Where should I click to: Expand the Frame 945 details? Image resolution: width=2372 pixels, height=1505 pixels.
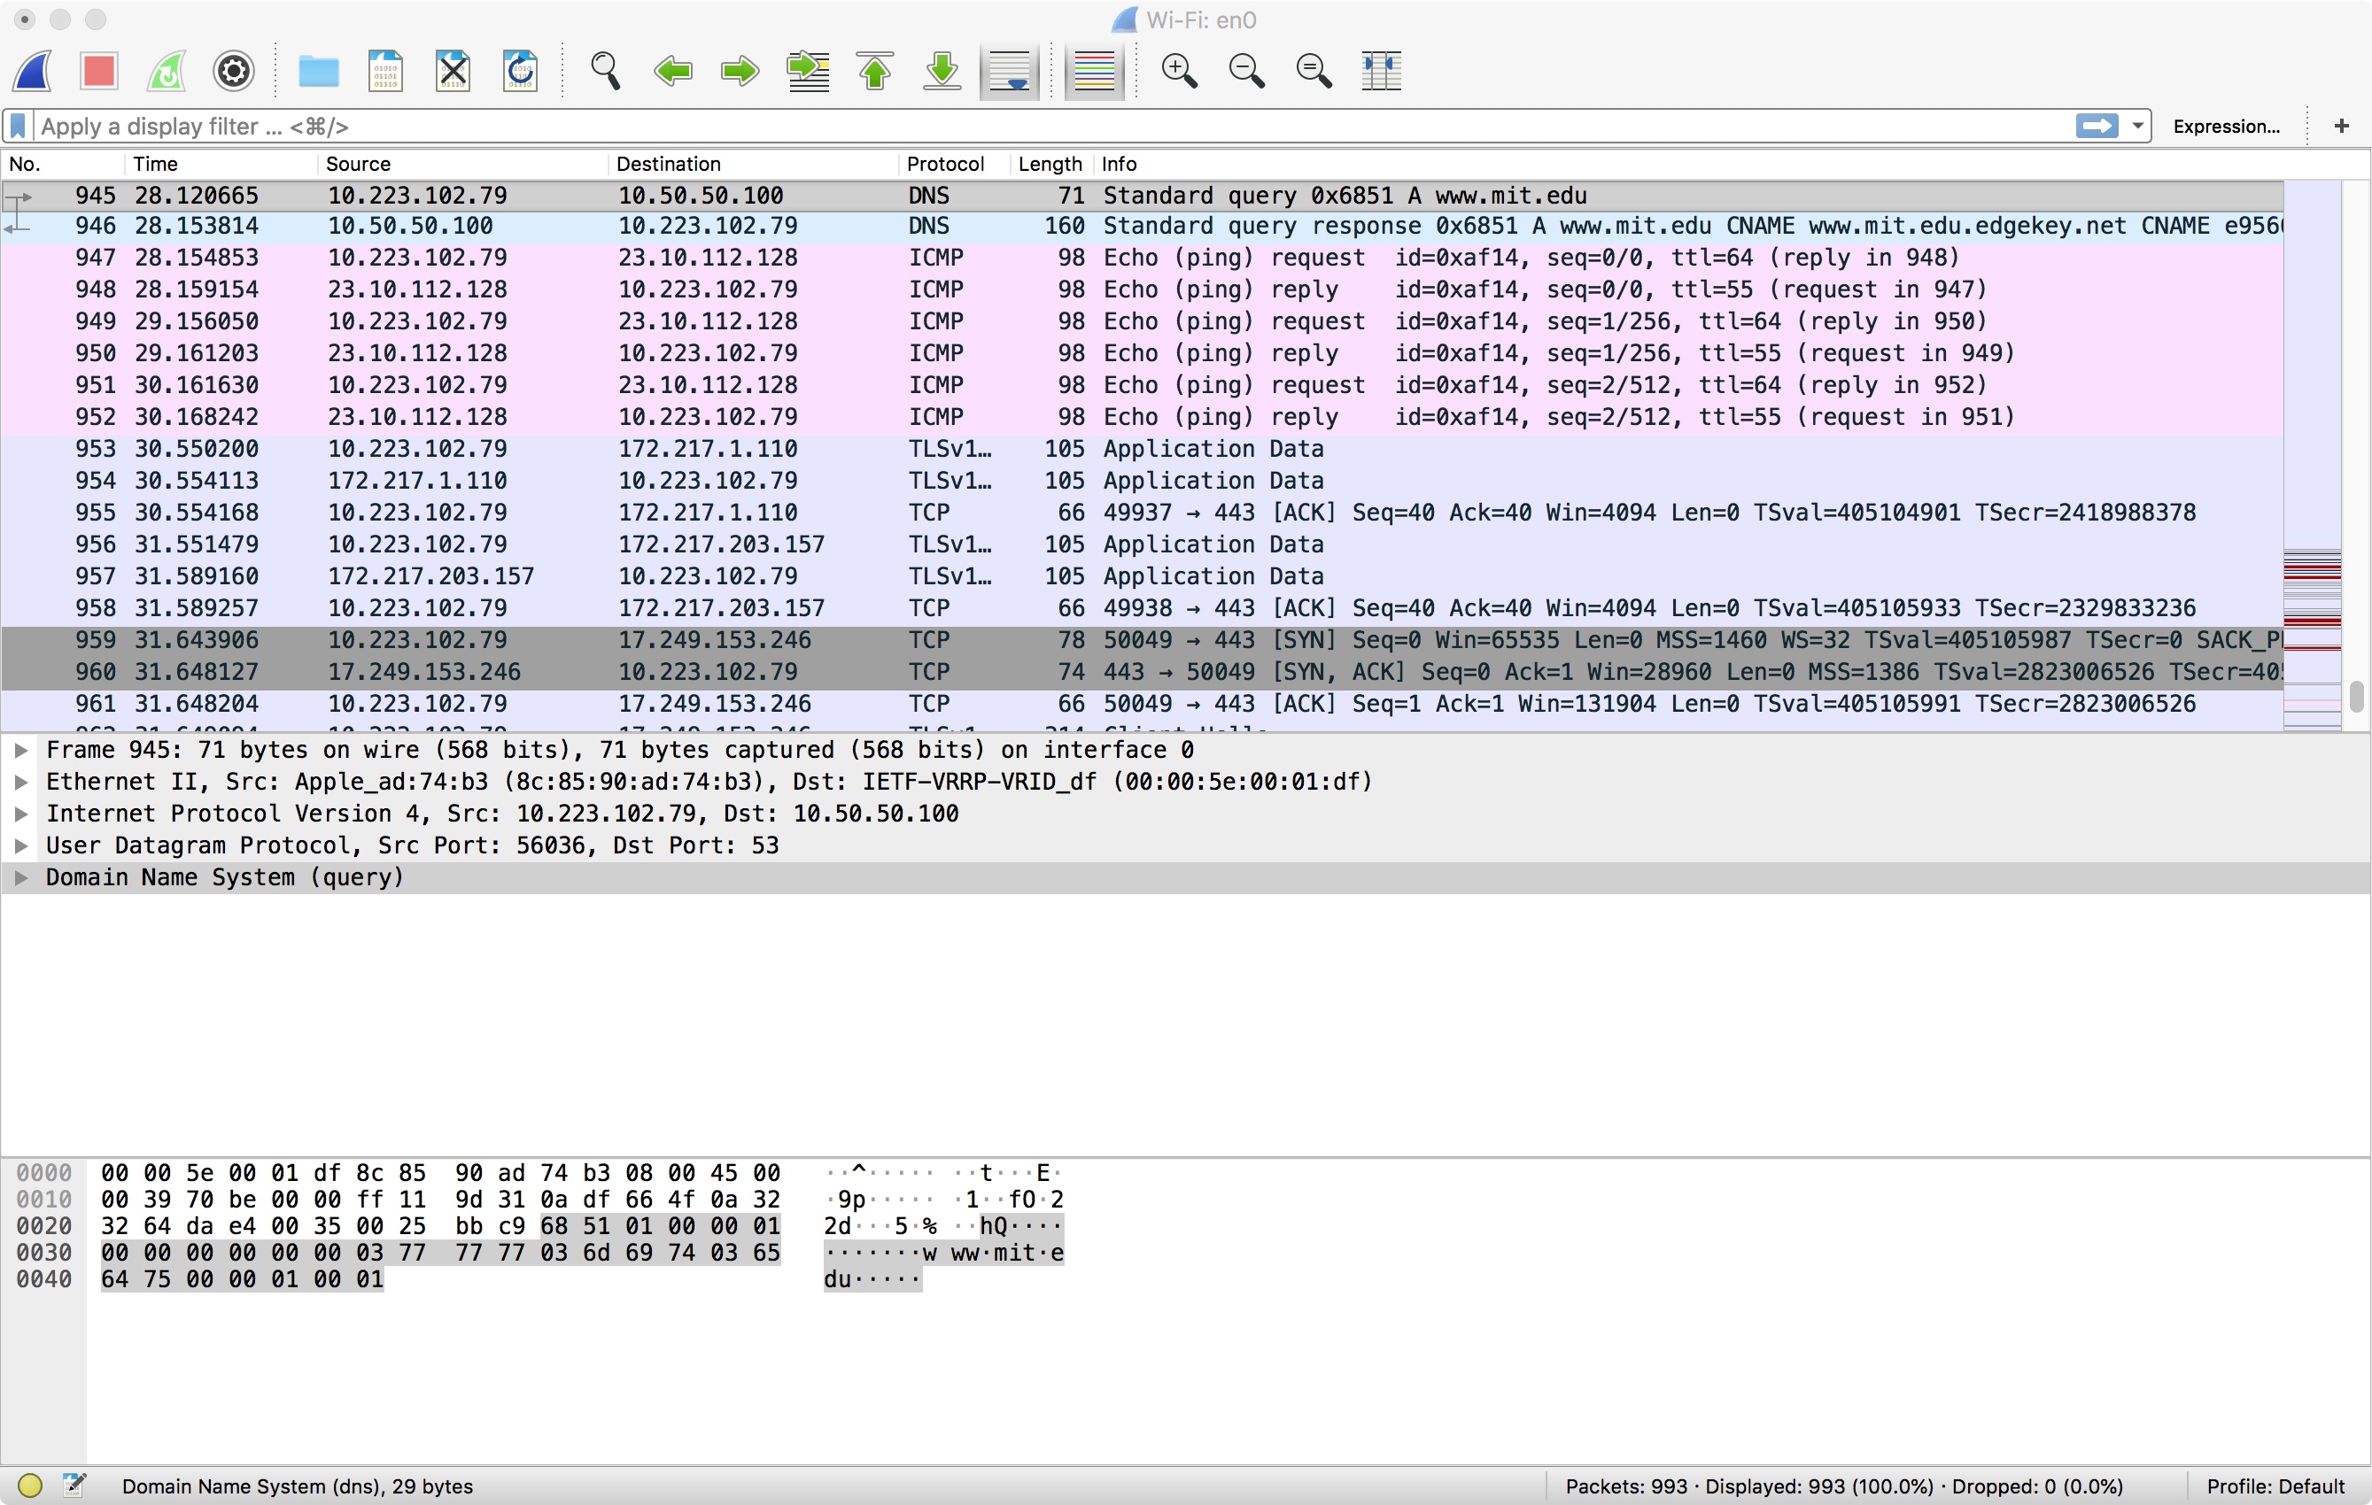click(x=20, y=750)
